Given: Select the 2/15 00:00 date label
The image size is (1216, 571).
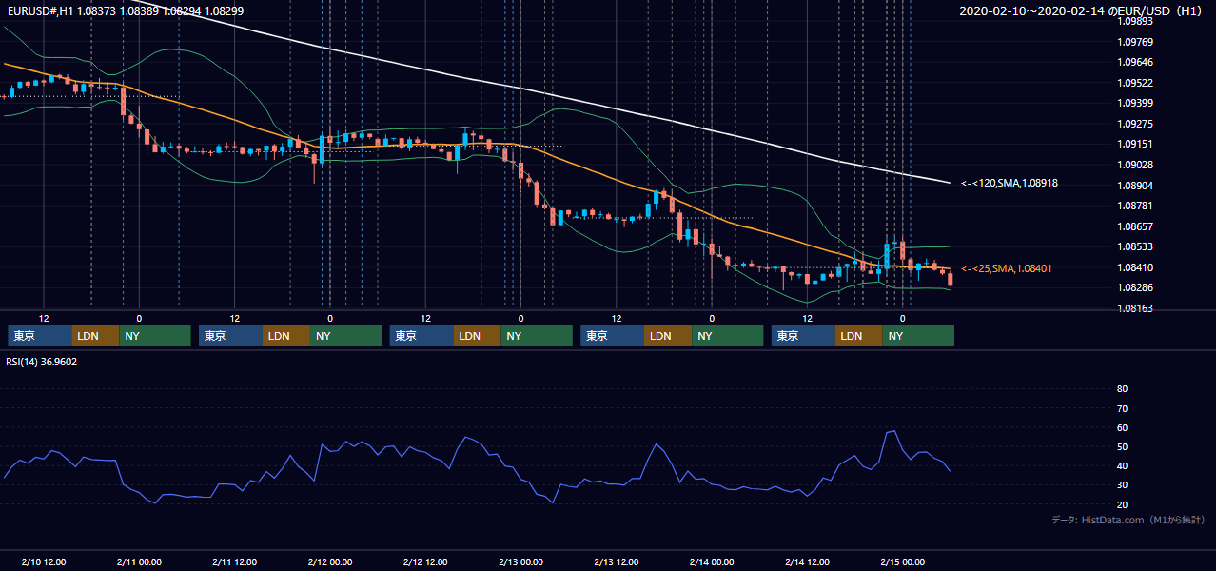Looking at the screenshot, I should click(902, 561).
